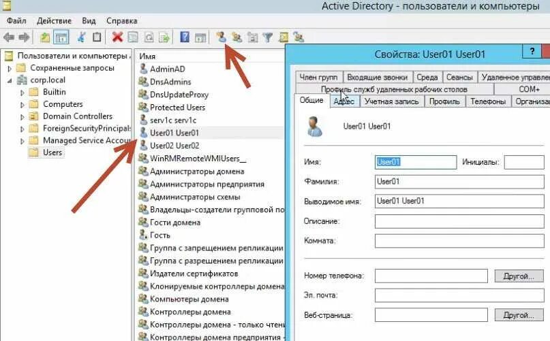Expand the Сохраненные запросы node
The image size is (550, 341).
[x=10, y=68]
